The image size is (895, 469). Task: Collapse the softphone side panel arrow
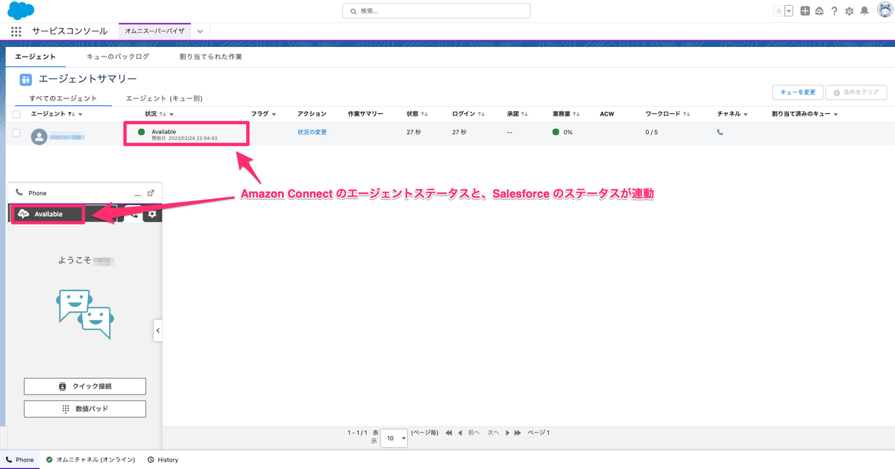coord(157,330)
